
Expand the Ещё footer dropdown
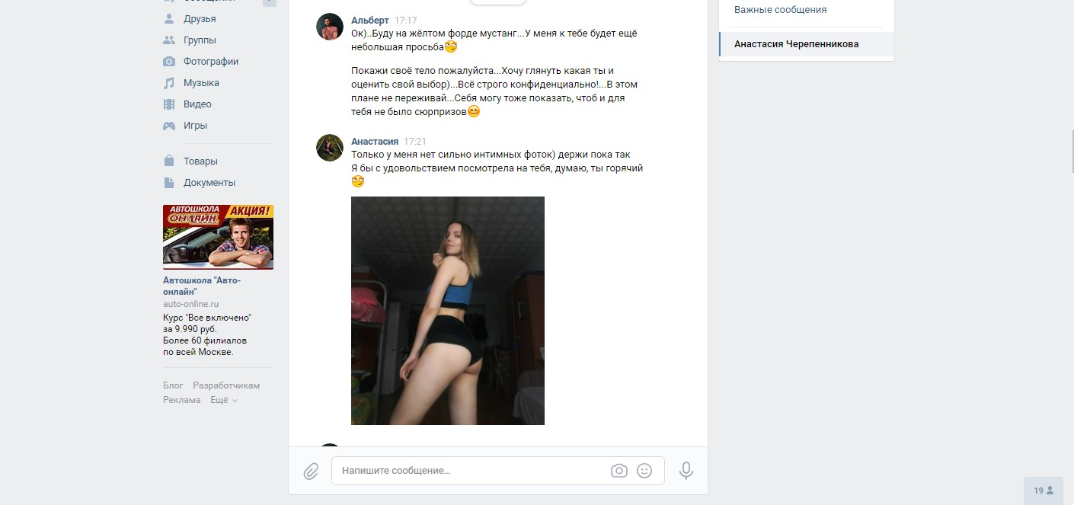coord(223,400)
